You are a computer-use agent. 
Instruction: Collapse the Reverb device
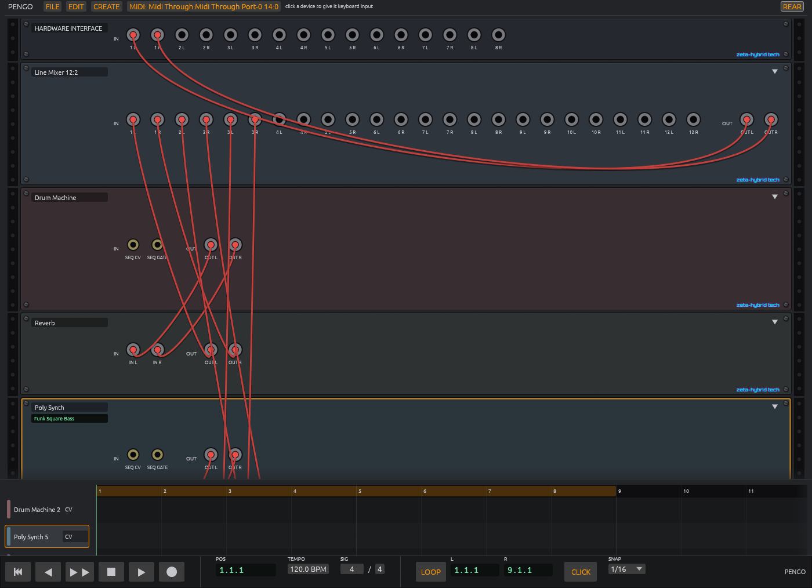775,322
